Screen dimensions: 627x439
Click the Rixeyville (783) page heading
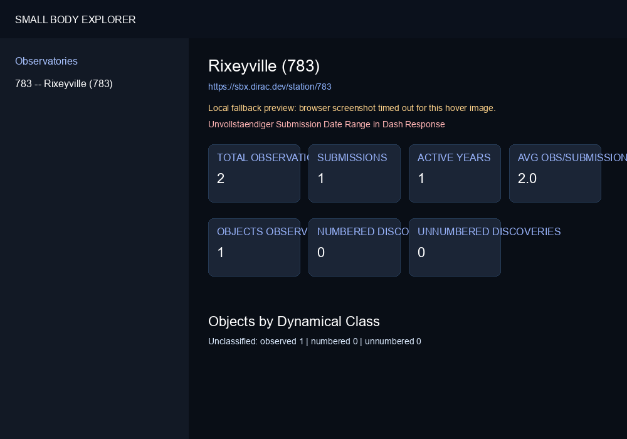(x=264, y=66)
